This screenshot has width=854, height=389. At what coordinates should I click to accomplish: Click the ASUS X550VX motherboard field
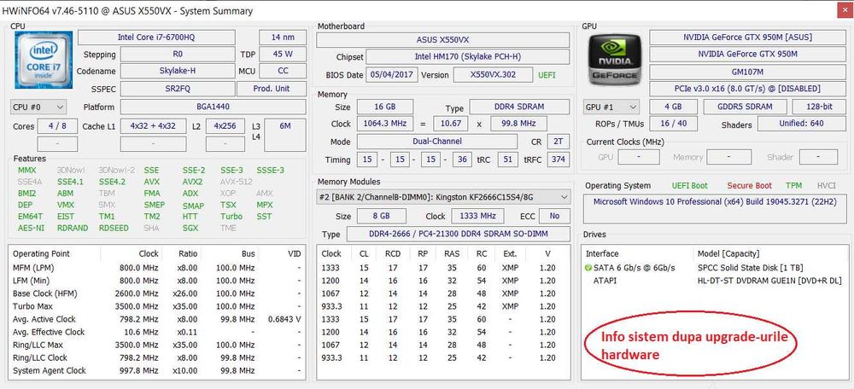coord(442,40)
